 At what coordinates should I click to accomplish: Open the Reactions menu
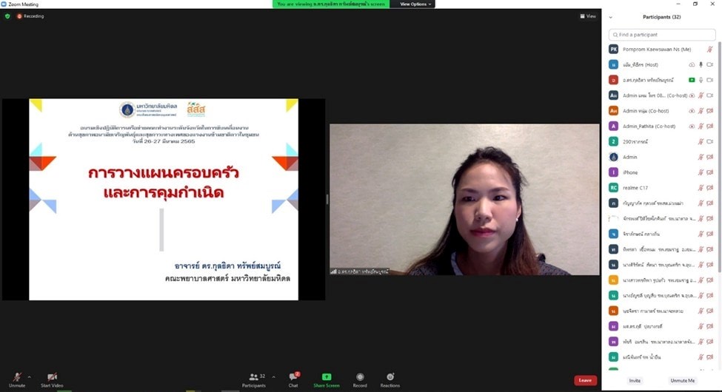pos(390,379)
